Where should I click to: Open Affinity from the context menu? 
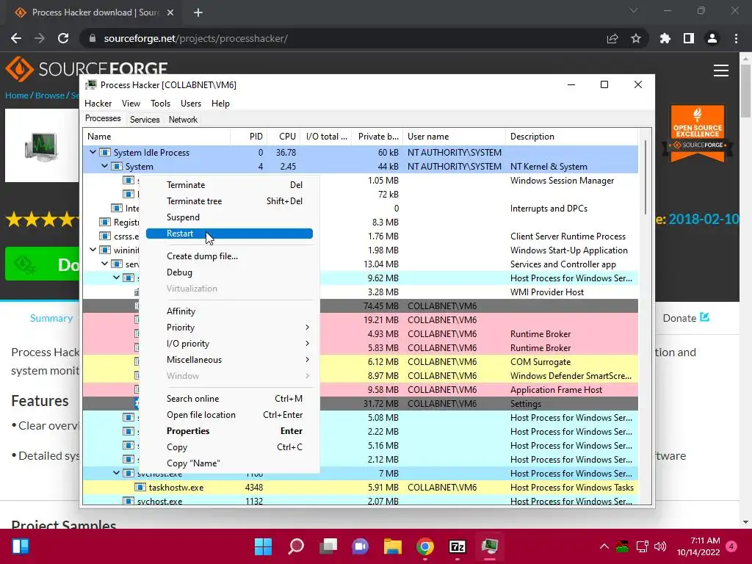[x=229, y=311]
